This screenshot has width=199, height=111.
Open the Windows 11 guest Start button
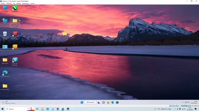pyautogui.click(x=82, y=102)
